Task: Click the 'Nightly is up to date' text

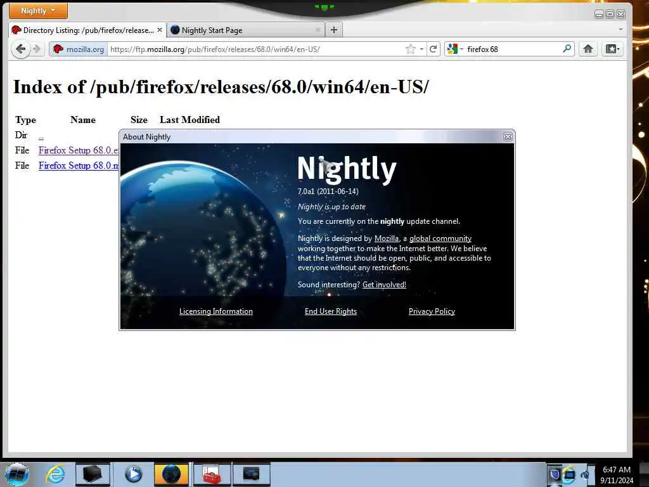Action: coord(331,207)
